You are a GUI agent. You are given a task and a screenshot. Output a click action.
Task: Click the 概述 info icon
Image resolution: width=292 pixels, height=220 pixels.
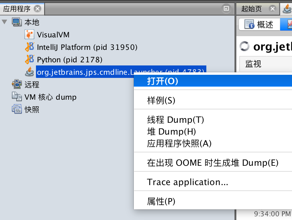point(249,24)
